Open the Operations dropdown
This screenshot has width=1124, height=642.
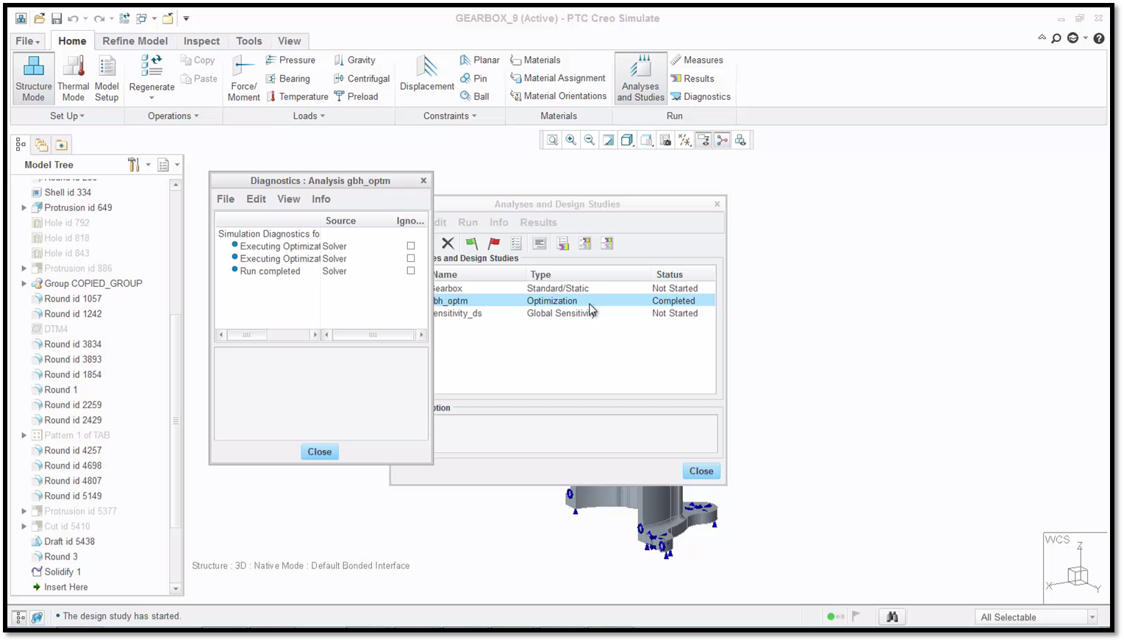(173, 116)
